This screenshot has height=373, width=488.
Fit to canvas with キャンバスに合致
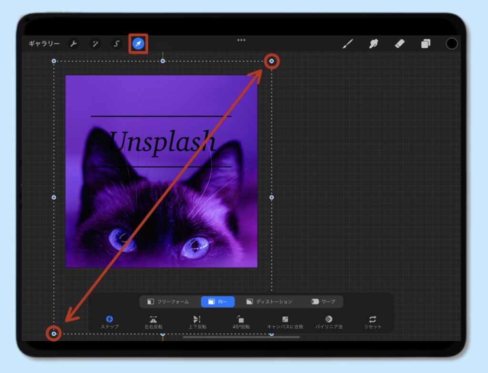tap(285, 322)
